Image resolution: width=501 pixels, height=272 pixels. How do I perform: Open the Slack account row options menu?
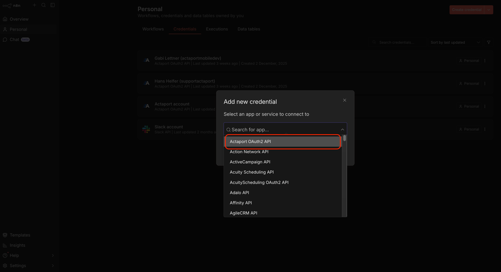(x=485, y=129)
